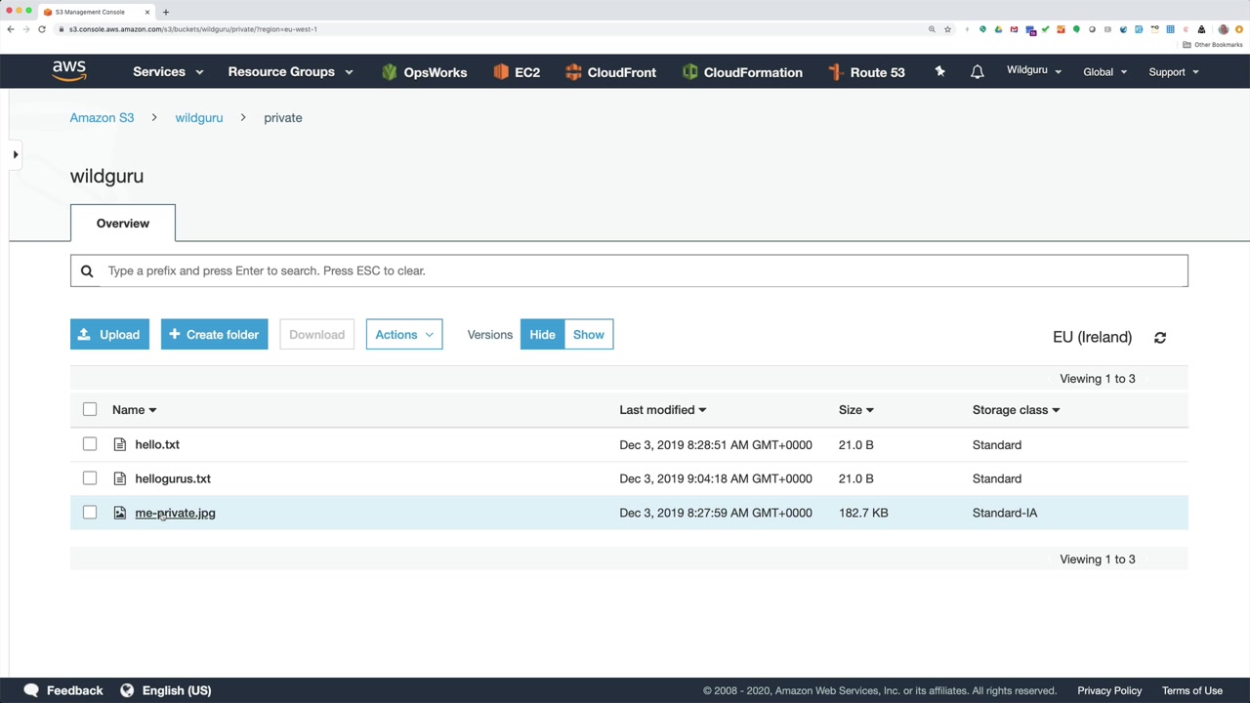Click the browser profile avatar
The image size is (1250, 703).
pyautogui.click(x=1224, y=29)
